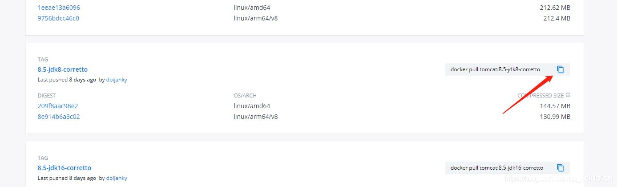Open digest 9756bdcc46c0
This screenshot has width=617, height=187.
pos(58,18)
